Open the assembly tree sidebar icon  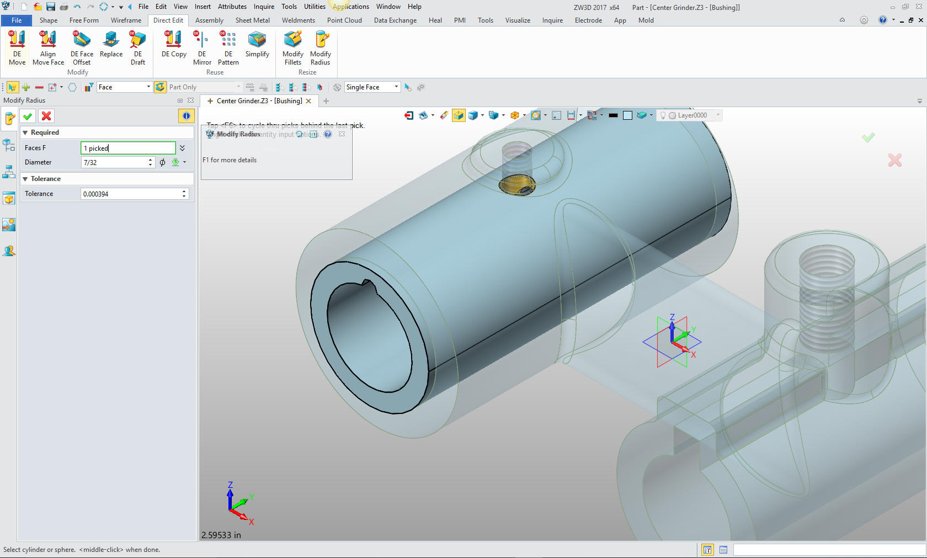coord(9,172)
